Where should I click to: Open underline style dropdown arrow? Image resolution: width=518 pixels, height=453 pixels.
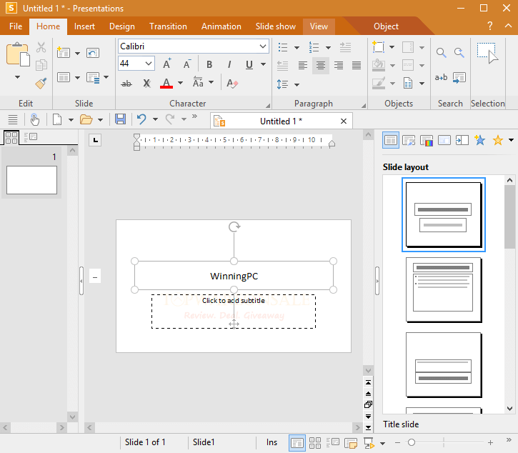coord(264,64)
